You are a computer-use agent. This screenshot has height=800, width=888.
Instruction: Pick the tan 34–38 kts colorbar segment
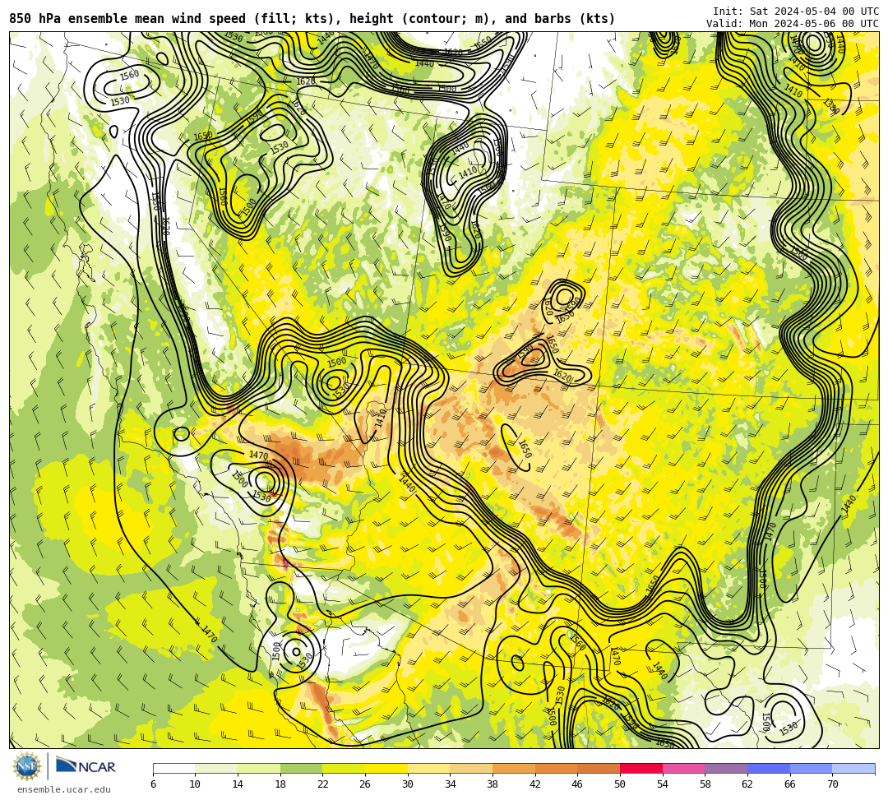[471, 768]
